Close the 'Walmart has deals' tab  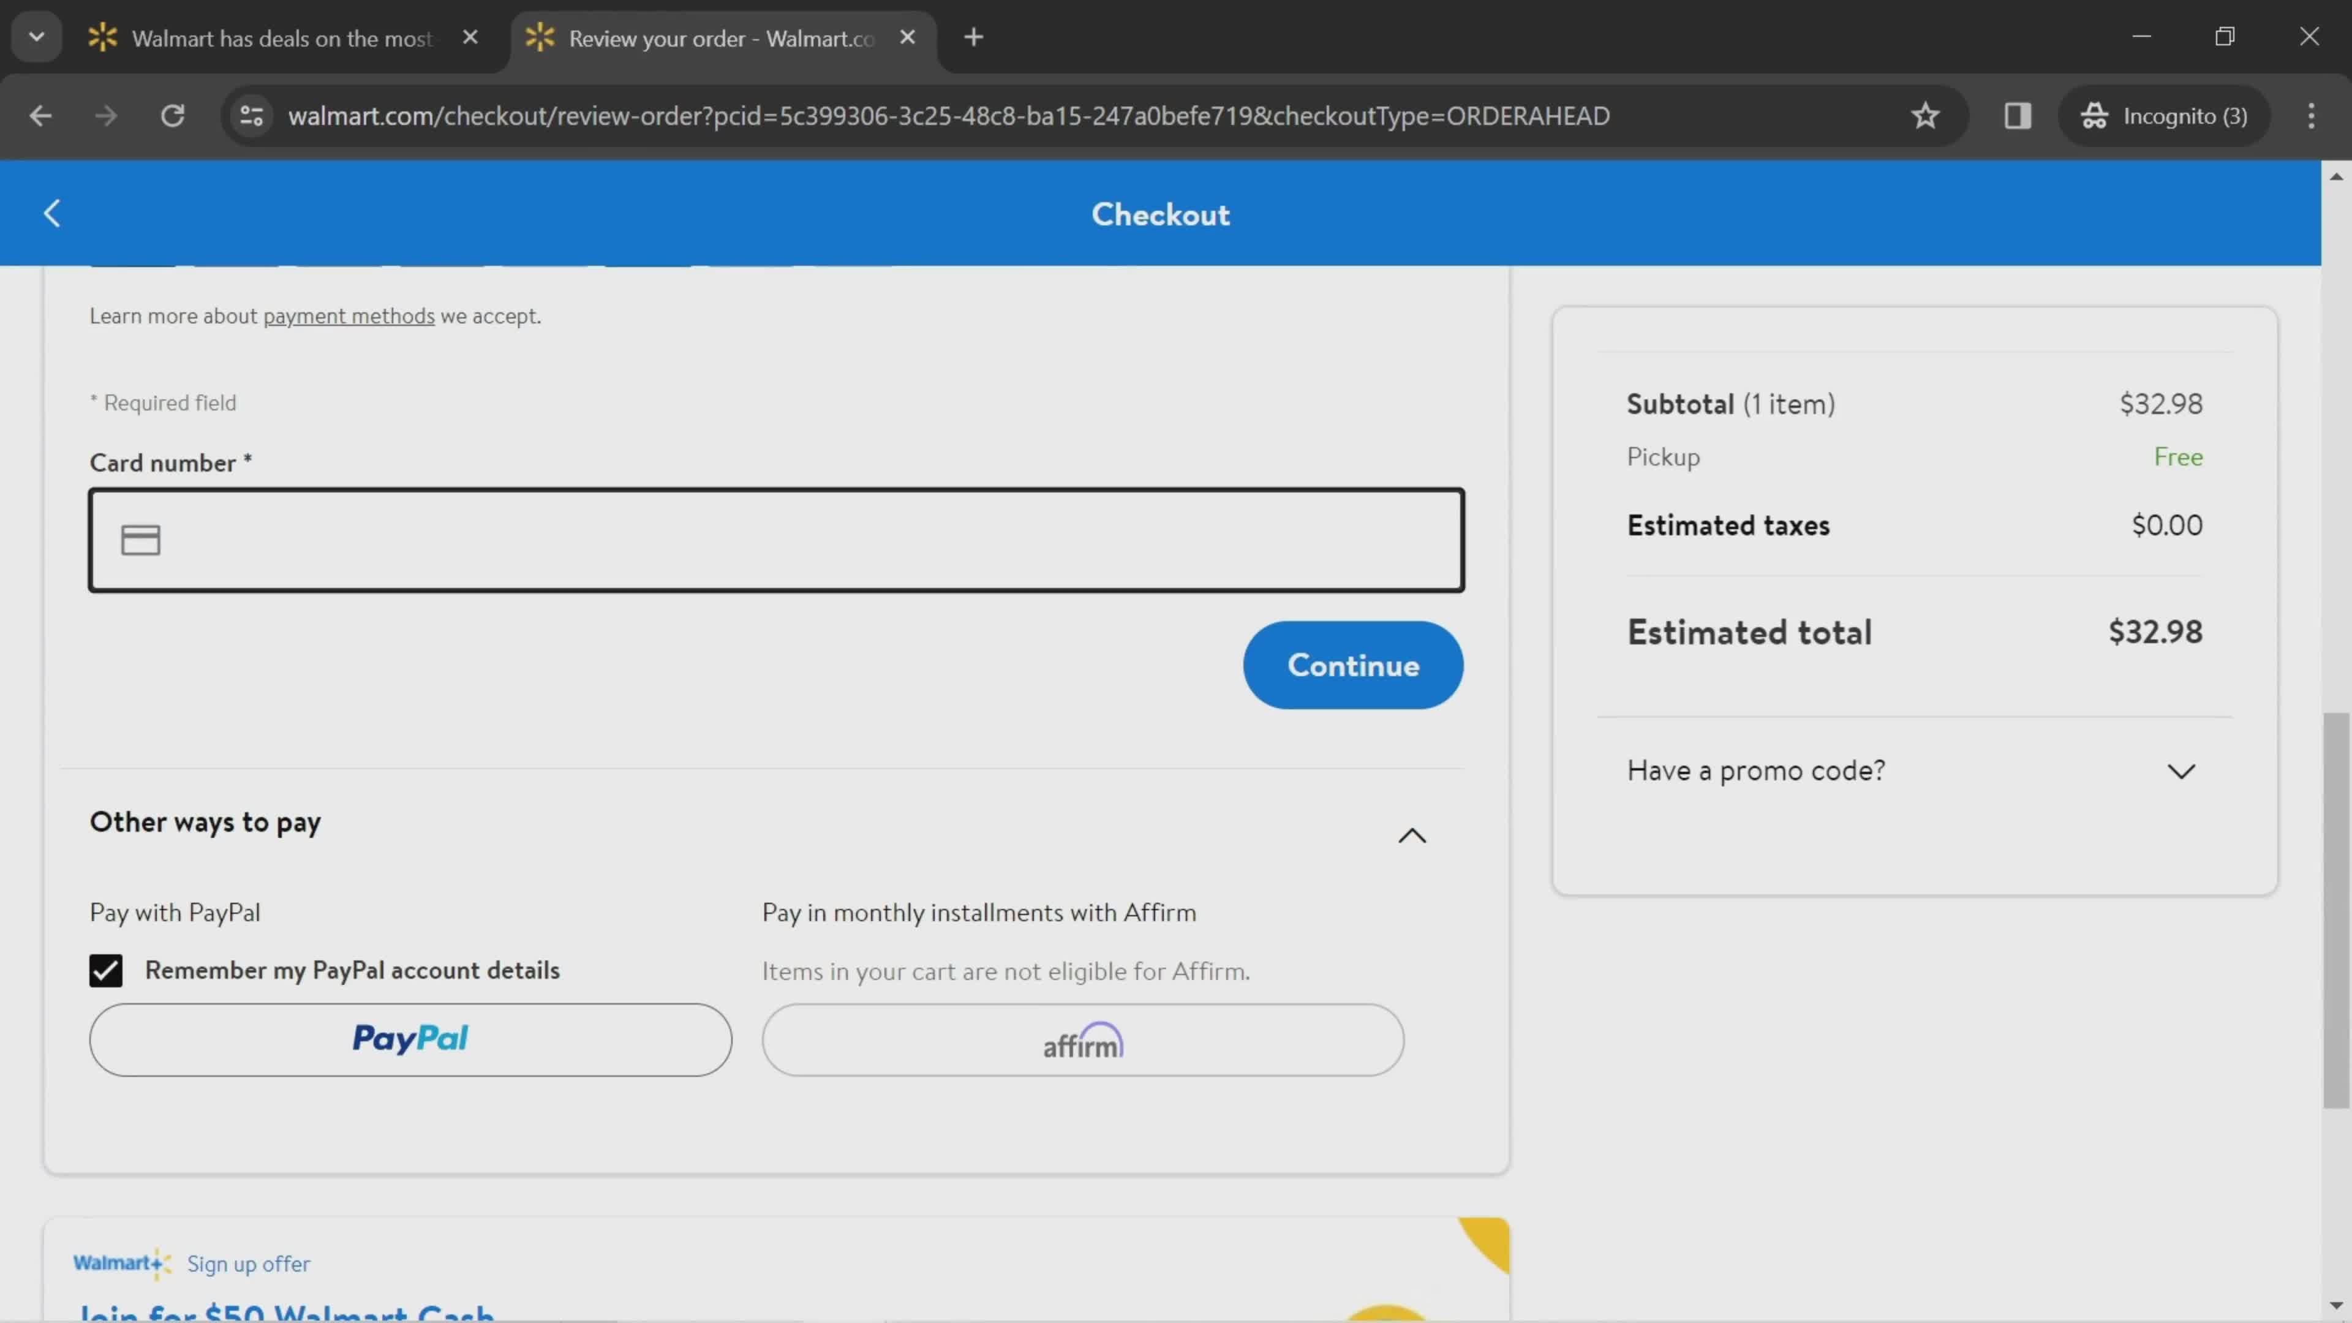coord(470,37)
